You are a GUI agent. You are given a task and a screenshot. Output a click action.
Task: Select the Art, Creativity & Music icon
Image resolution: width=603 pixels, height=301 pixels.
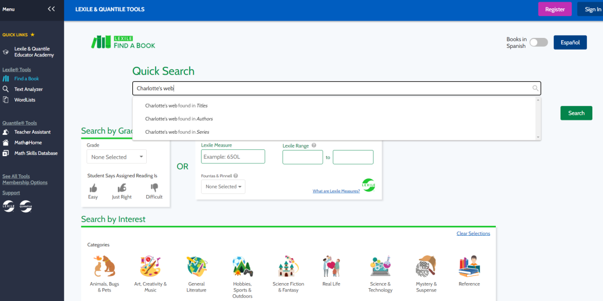(x=150, y=266)
